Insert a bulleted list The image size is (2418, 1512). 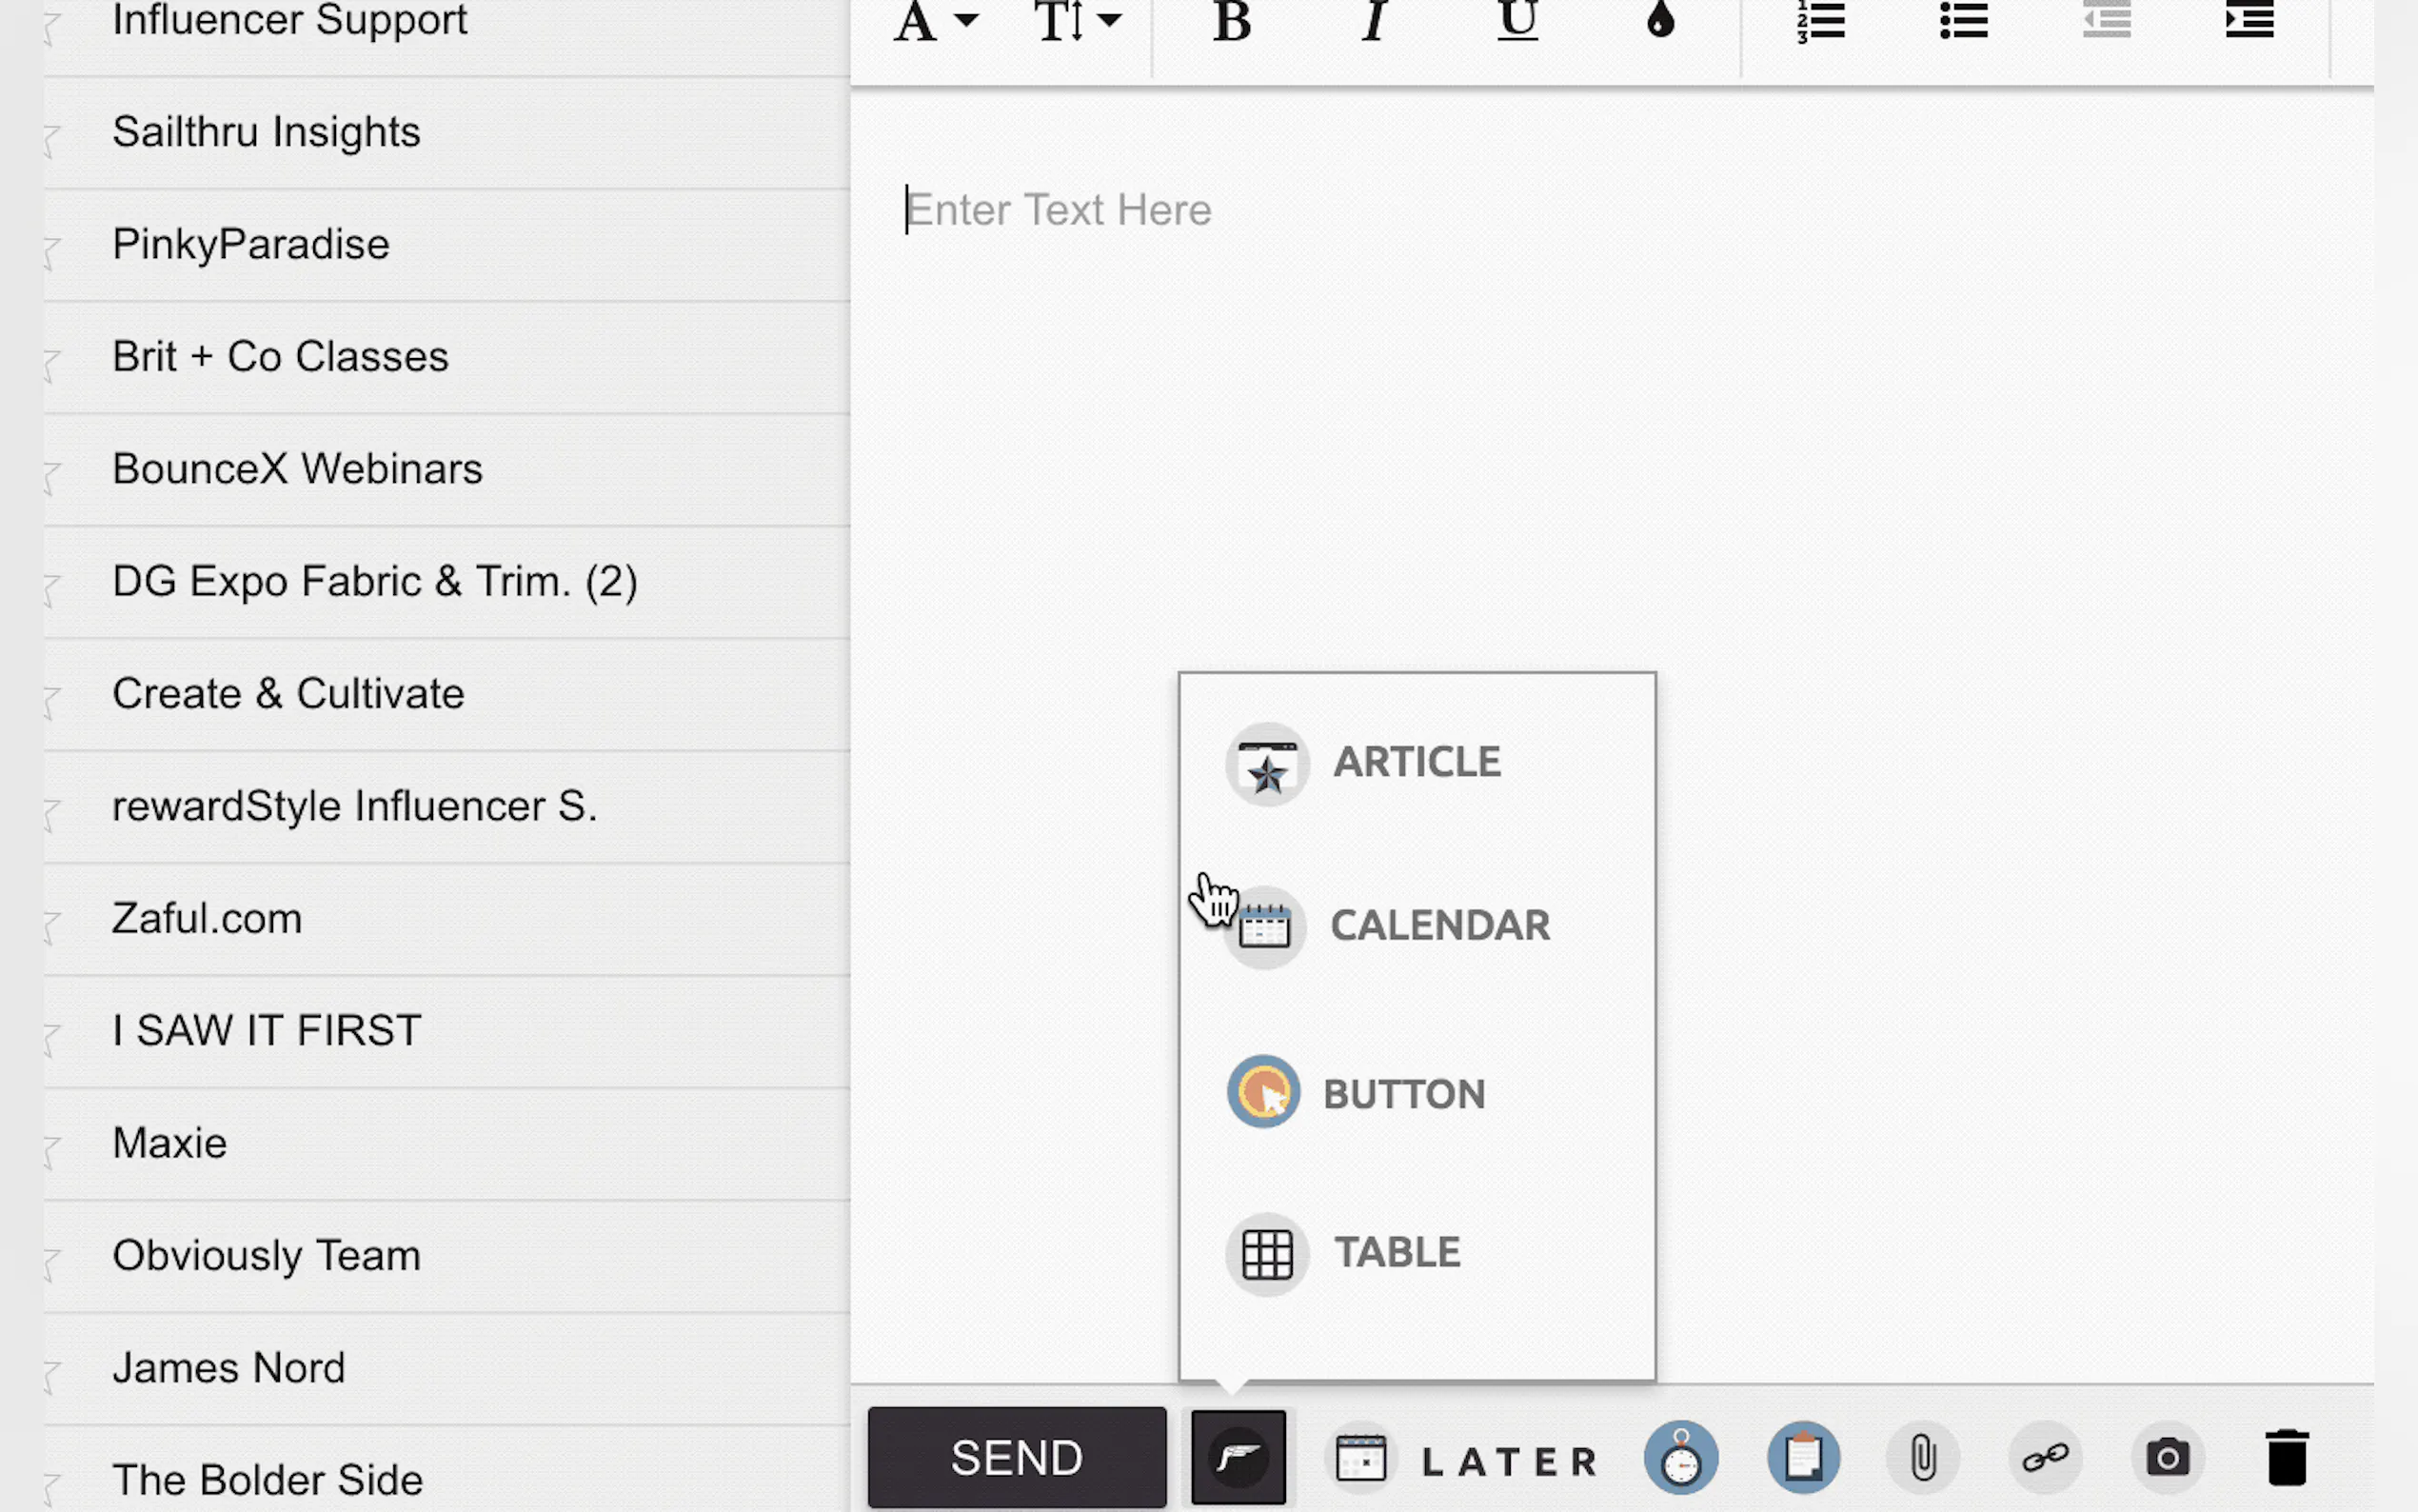click(1963, 20)
